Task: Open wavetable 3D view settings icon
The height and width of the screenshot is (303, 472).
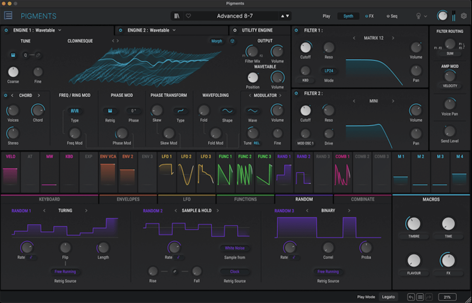Action: (232, 41)
